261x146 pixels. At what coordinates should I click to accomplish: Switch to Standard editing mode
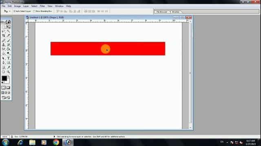pos(4,88)
